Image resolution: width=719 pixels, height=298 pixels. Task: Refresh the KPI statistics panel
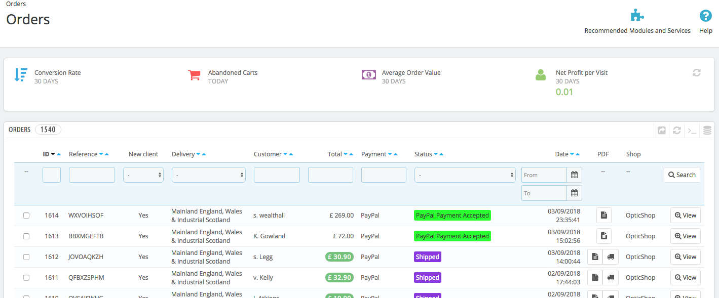[x=697, y=73]
